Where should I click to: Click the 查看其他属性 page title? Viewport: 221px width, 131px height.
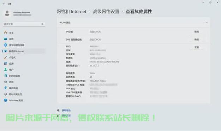(139, 12)
